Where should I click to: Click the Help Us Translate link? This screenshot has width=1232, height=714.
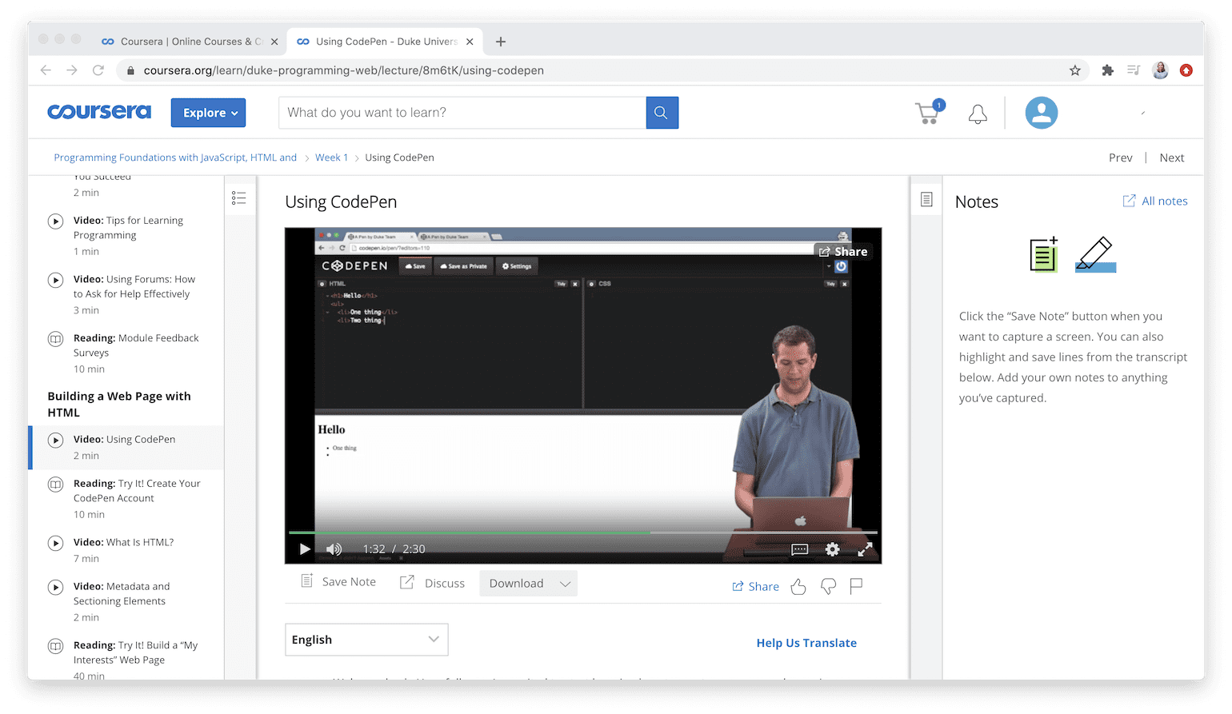806,643
